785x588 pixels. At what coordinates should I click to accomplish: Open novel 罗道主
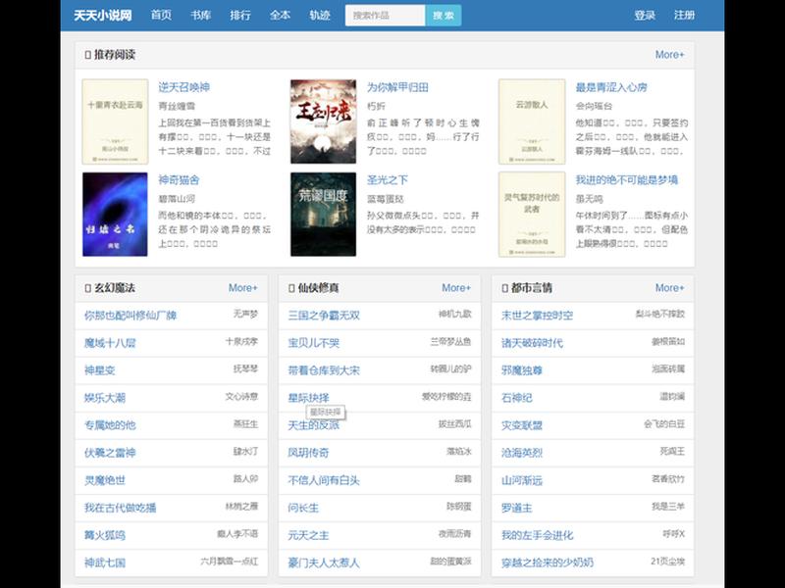517,508
